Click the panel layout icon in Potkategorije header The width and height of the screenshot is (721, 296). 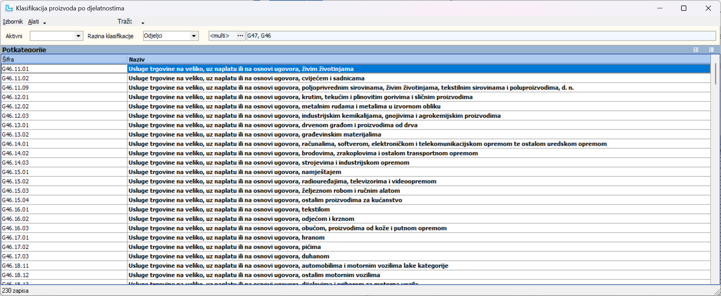(695, 50)
